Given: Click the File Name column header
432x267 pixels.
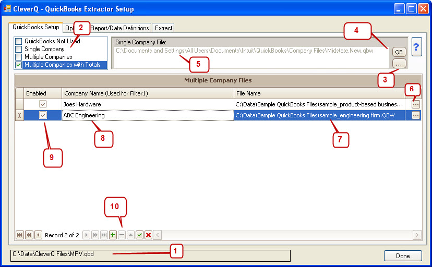Looking at the screenshot, I should [319, 93].
